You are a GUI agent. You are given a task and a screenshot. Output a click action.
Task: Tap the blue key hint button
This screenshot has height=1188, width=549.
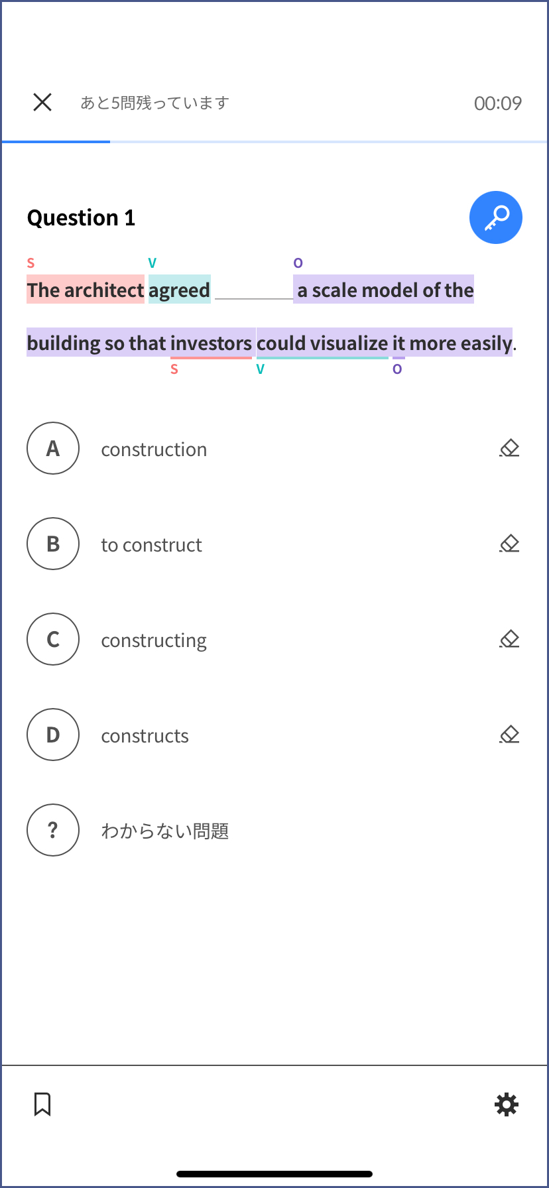click(x=495, y=217)
